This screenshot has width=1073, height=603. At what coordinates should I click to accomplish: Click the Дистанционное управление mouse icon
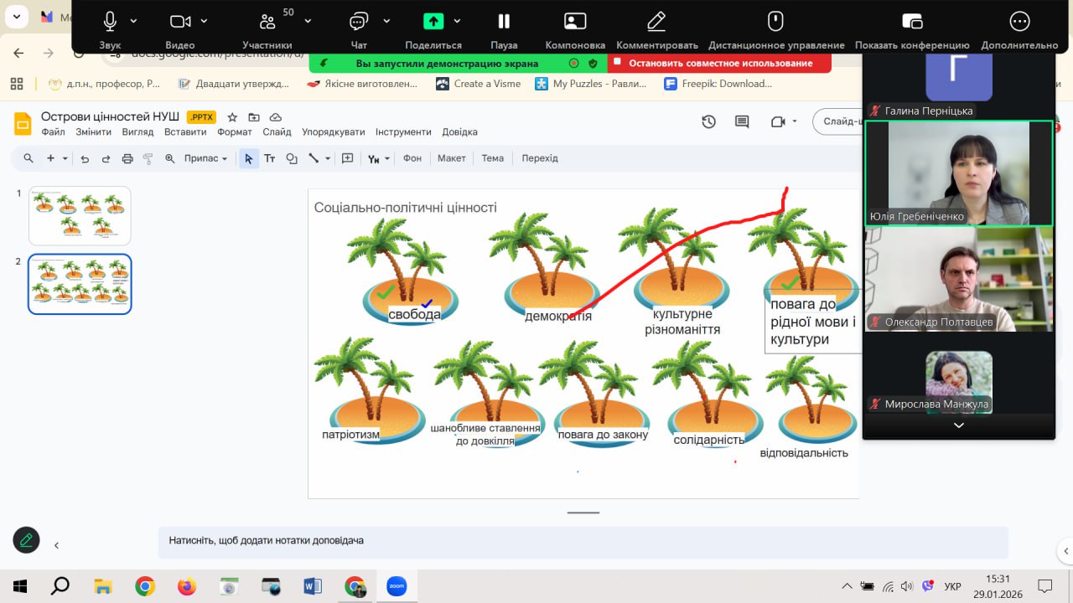click(775, 21)
